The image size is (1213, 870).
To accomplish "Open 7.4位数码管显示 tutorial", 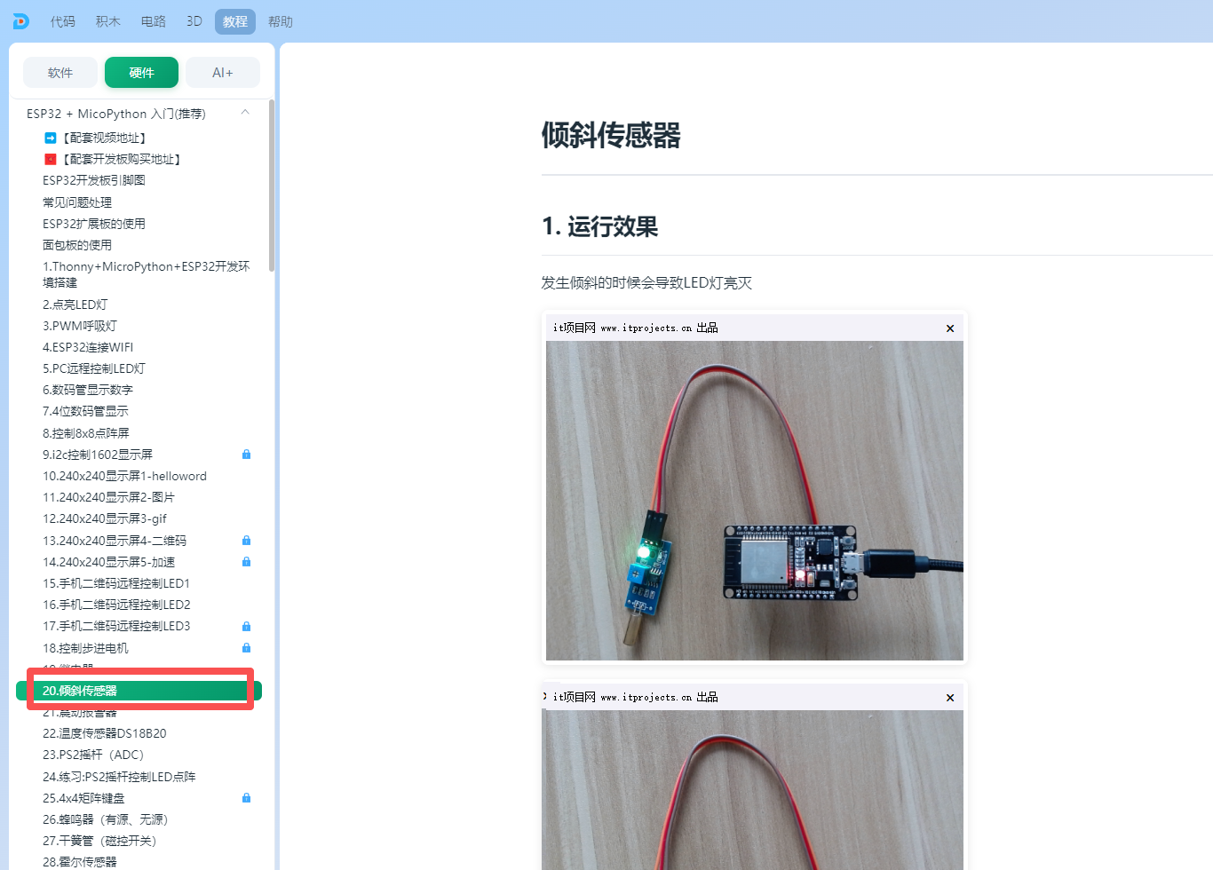I will click(x=85, y=411).
